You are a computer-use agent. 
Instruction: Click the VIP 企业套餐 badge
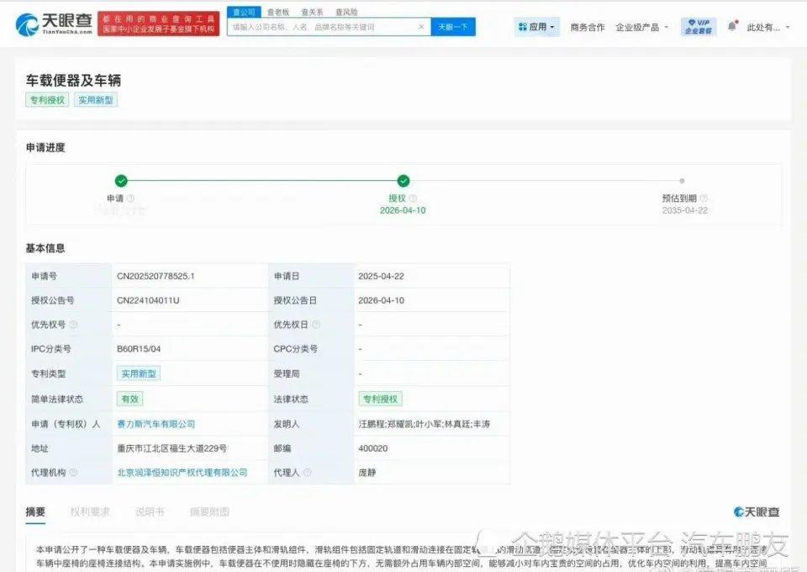[x=699, y=27]
